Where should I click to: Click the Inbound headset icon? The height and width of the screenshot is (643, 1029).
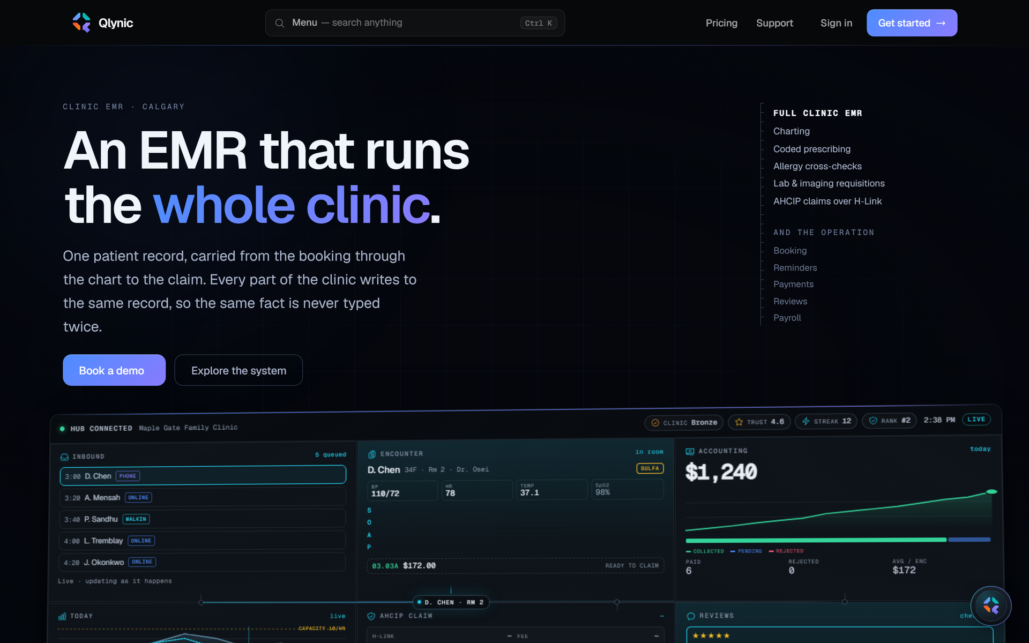point(64,457)
